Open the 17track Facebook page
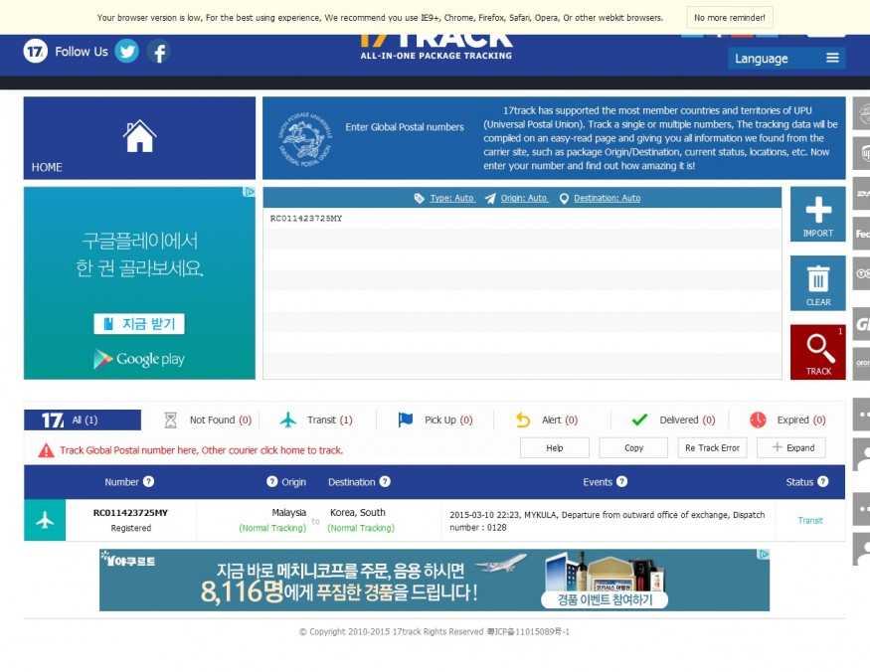 158,52
